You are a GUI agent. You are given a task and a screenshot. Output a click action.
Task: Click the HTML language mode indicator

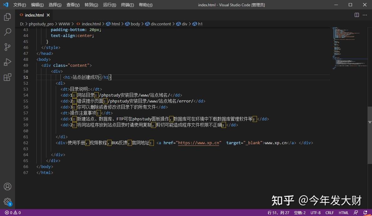[x=343, y=212]
